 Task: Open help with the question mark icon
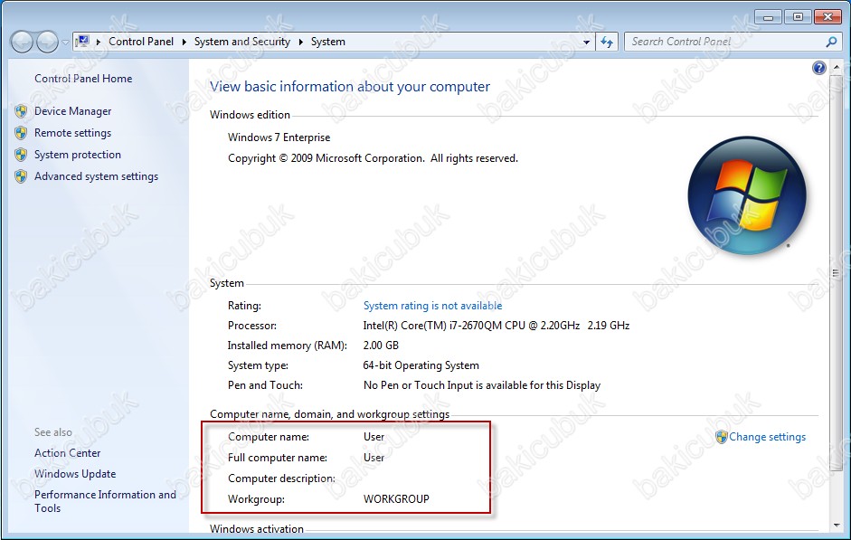pos(819,68)
